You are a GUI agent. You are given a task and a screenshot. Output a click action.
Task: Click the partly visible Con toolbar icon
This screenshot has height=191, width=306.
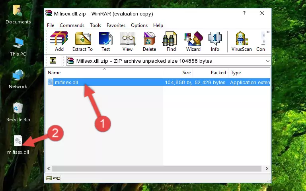(x=261, y=41)
